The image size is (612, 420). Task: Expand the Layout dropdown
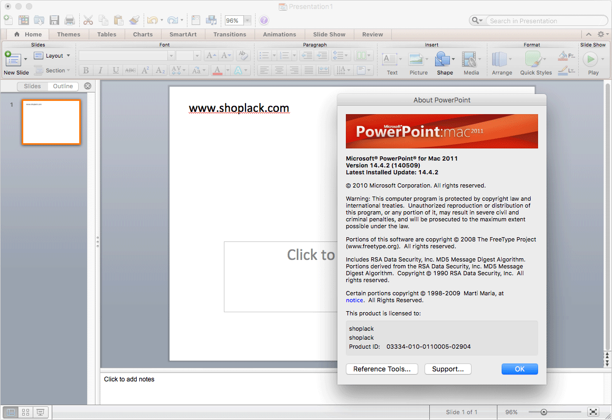point(68,56)
